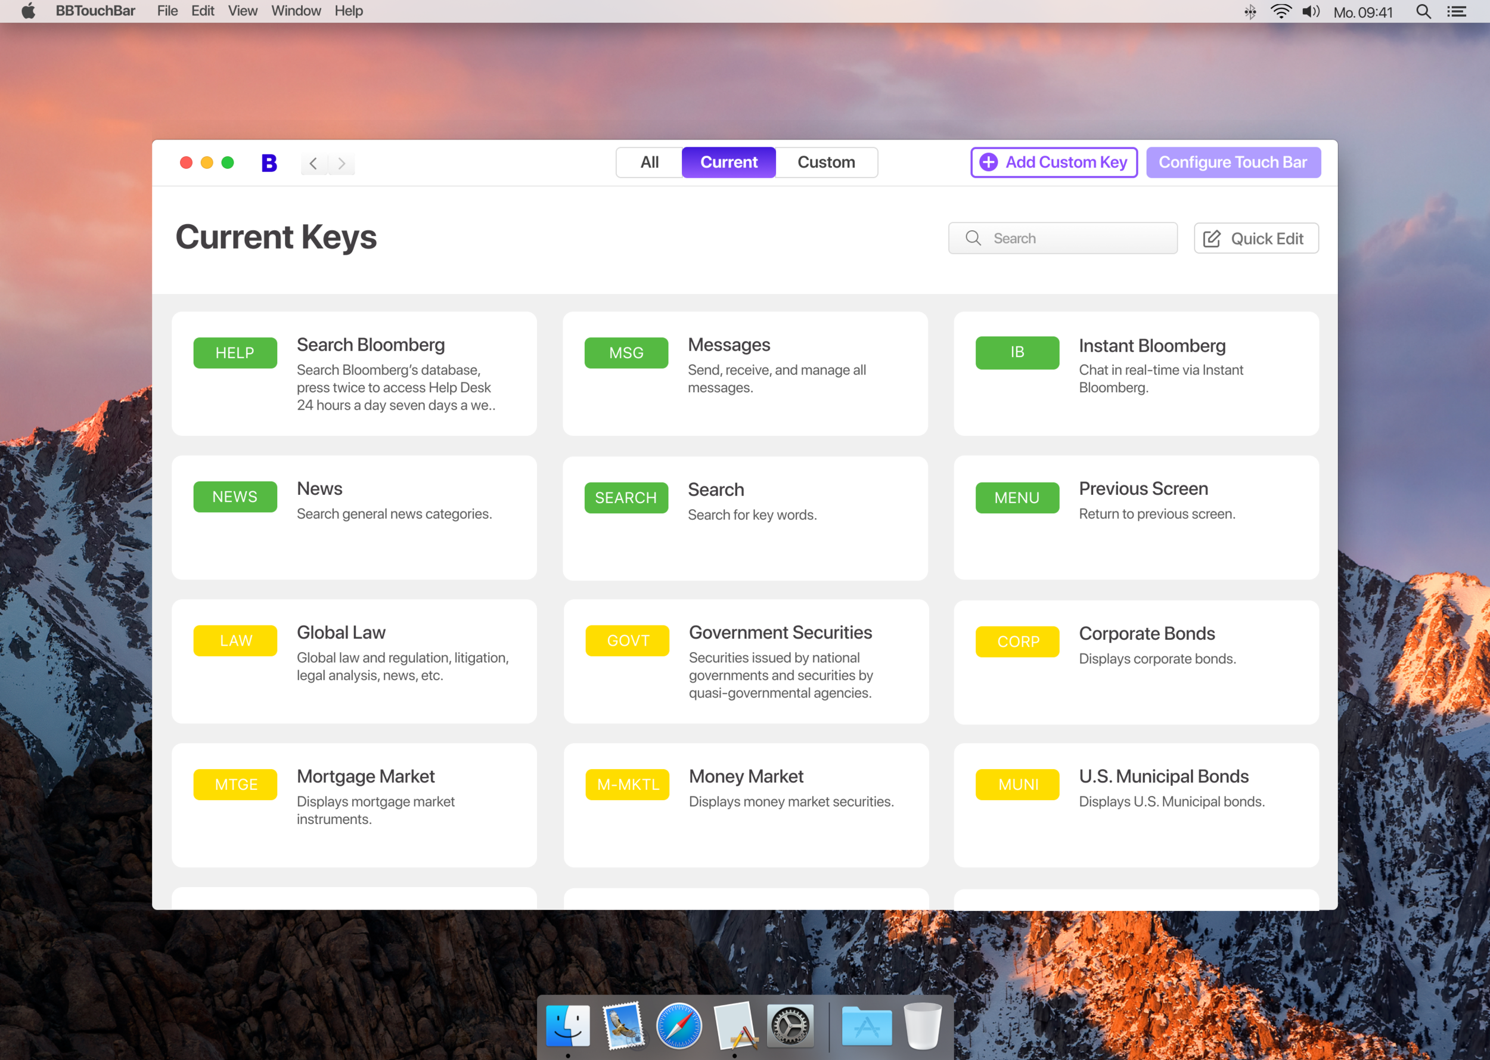Click the 'Mortgage Market' card title
The width and height of the screenshot is (1490, 1060).
(x=365, y=777)
